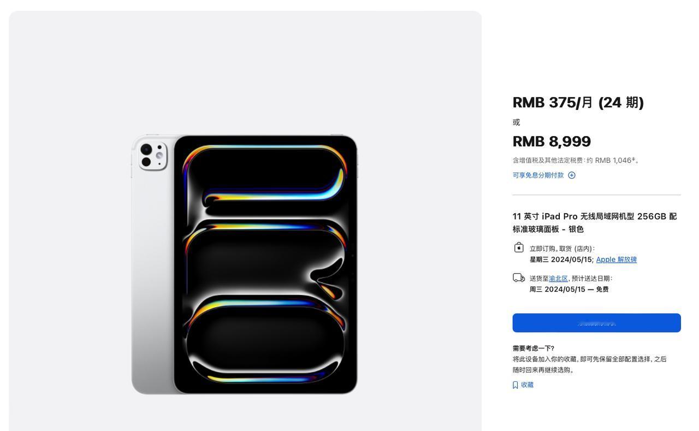Click the blue add-to-bag button
Image resolution: width=699 pixels, height=431 pixels.
(596, 323)
